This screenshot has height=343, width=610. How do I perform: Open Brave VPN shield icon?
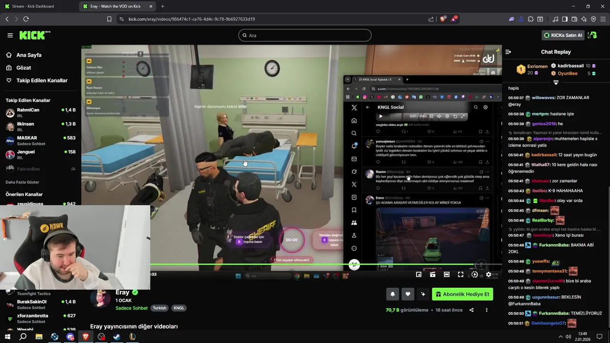(x=593, y=19)
